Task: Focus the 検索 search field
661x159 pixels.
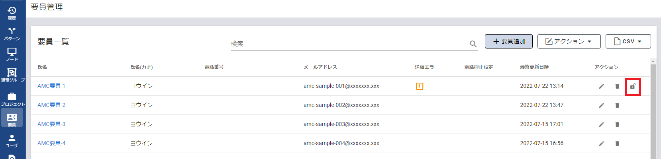Action: coord(347,44)
